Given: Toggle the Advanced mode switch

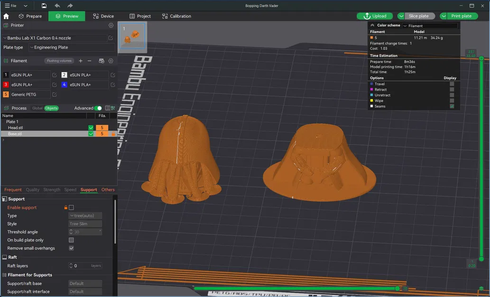Looking at the screenshot, I should click(x=98, y=108).
